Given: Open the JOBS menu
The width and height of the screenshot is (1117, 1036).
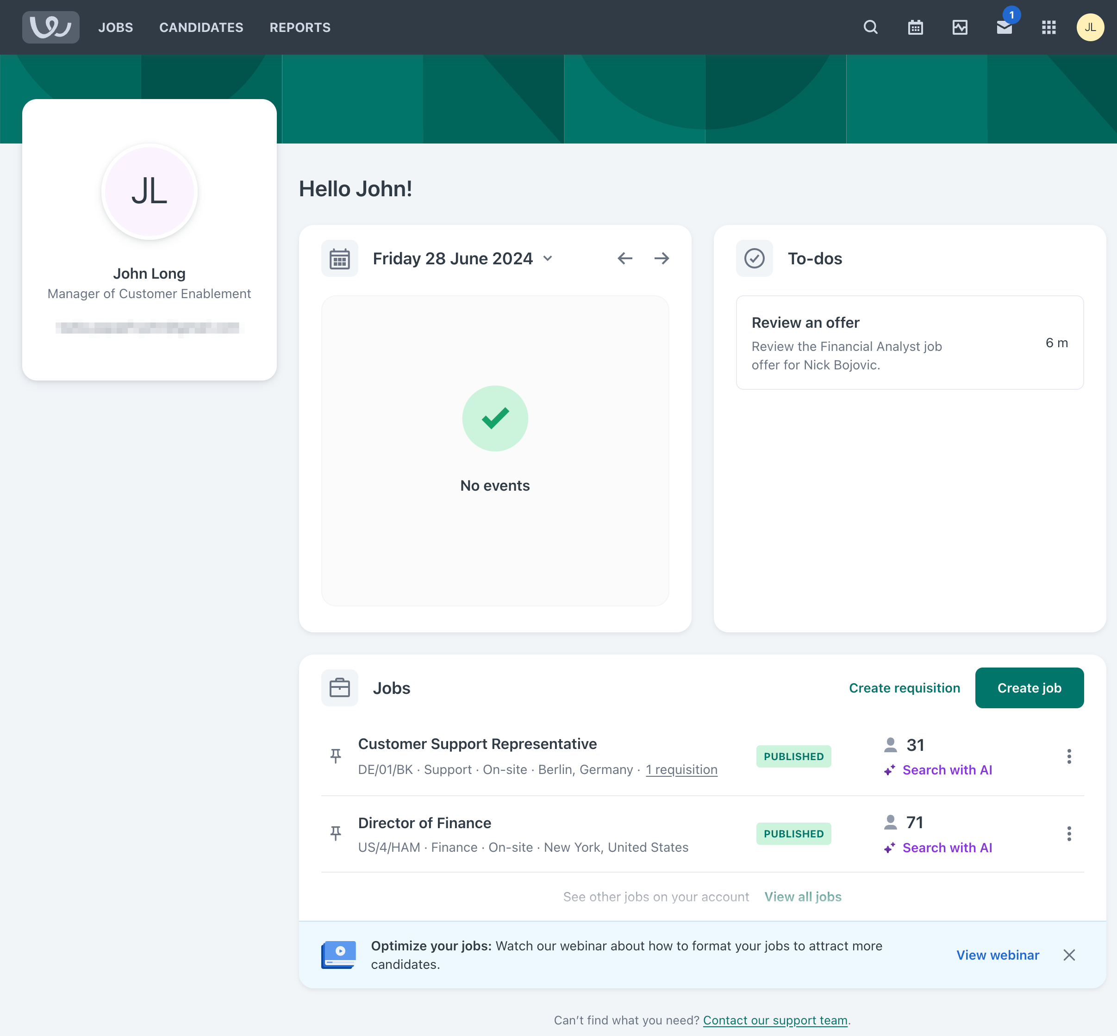Looking at the screenshot, I should point(115,27).
